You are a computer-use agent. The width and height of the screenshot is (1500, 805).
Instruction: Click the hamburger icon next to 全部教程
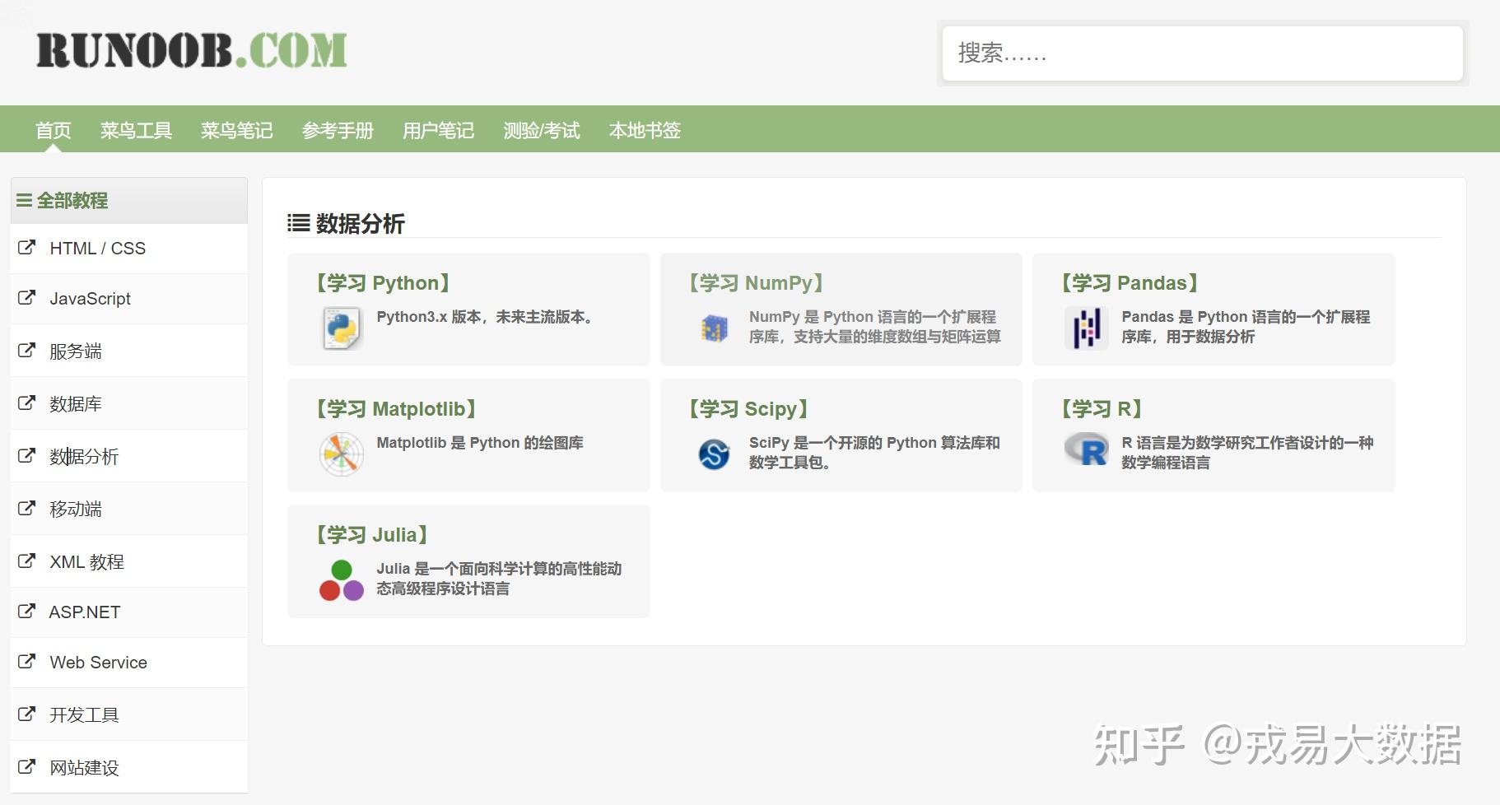(x=25, y=200)
